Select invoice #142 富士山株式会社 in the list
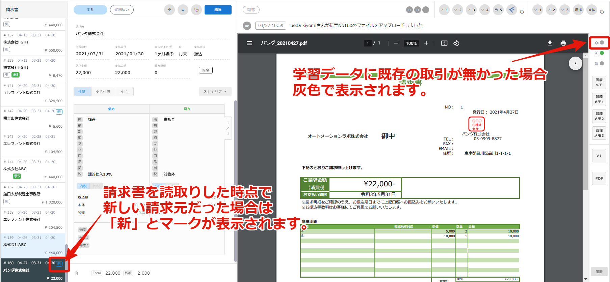This screenshot has height=282, width=610. point(33,119)
